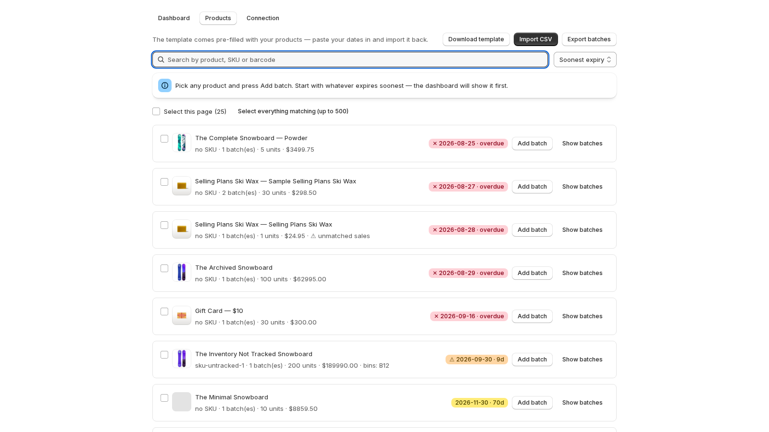Click the 2026-09-30 9d warning badge
Image resolution: width=769 pixels, height=432 pixels.
click(477, 360)
